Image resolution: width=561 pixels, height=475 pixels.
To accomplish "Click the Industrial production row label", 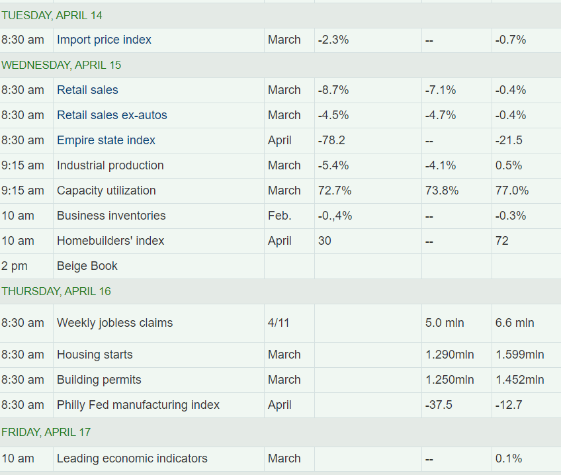I will [x=110, y=165].
